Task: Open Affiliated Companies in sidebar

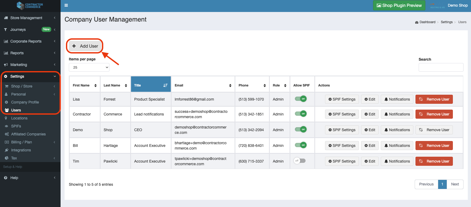Action: pyautogui.click(x=28, y=134)
